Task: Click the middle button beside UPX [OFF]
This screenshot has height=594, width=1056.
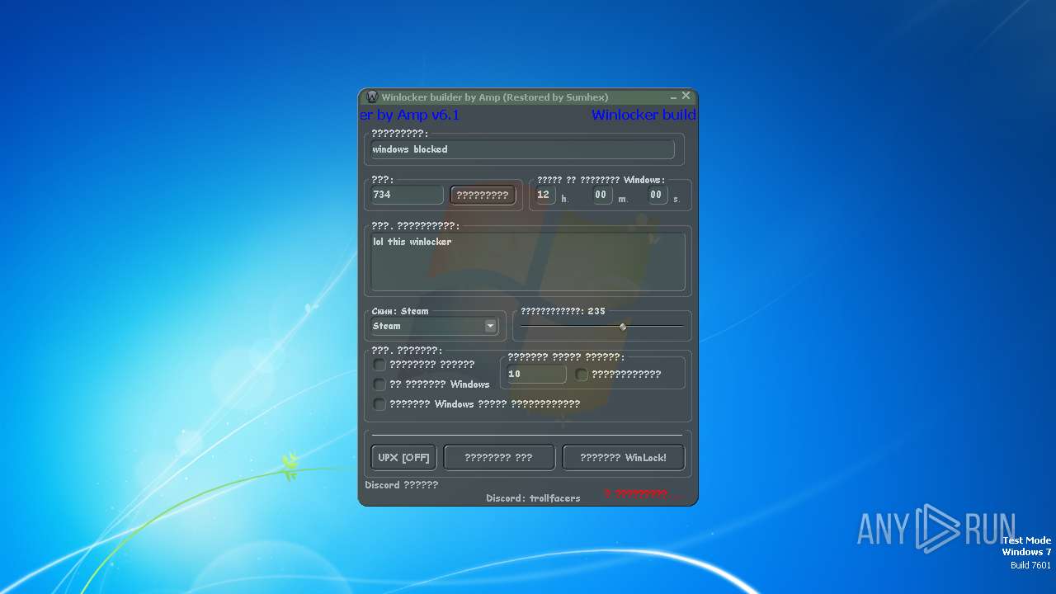Action: (499, 457)
